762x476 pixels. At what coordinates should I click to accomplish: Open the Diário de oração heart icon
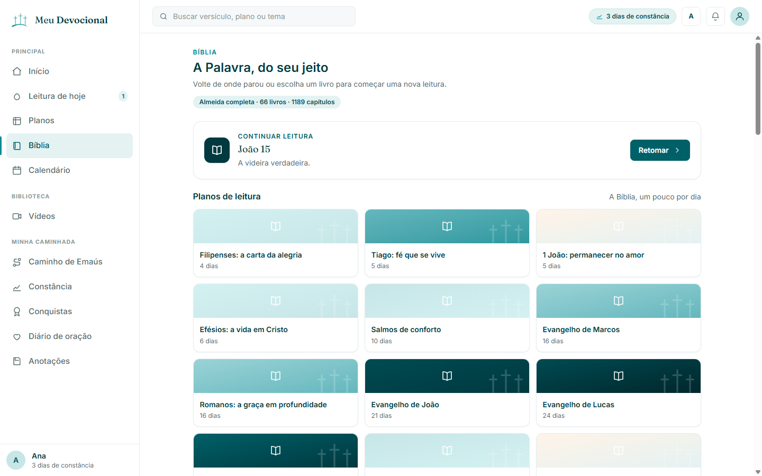(17, 336)
